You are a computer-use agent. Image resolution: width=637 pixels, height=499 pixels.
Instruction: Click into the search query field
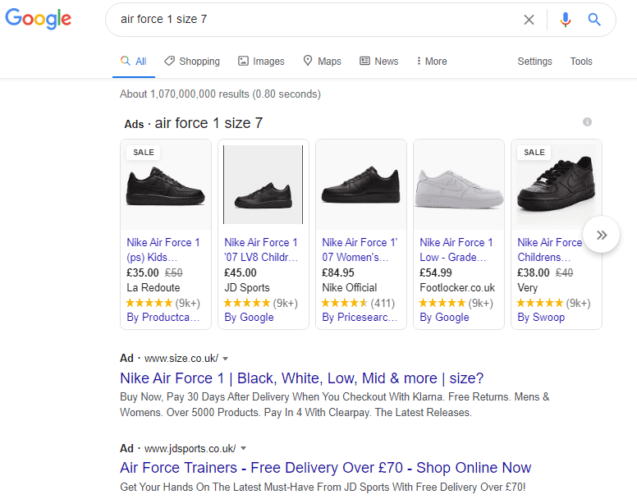point(317,19)
